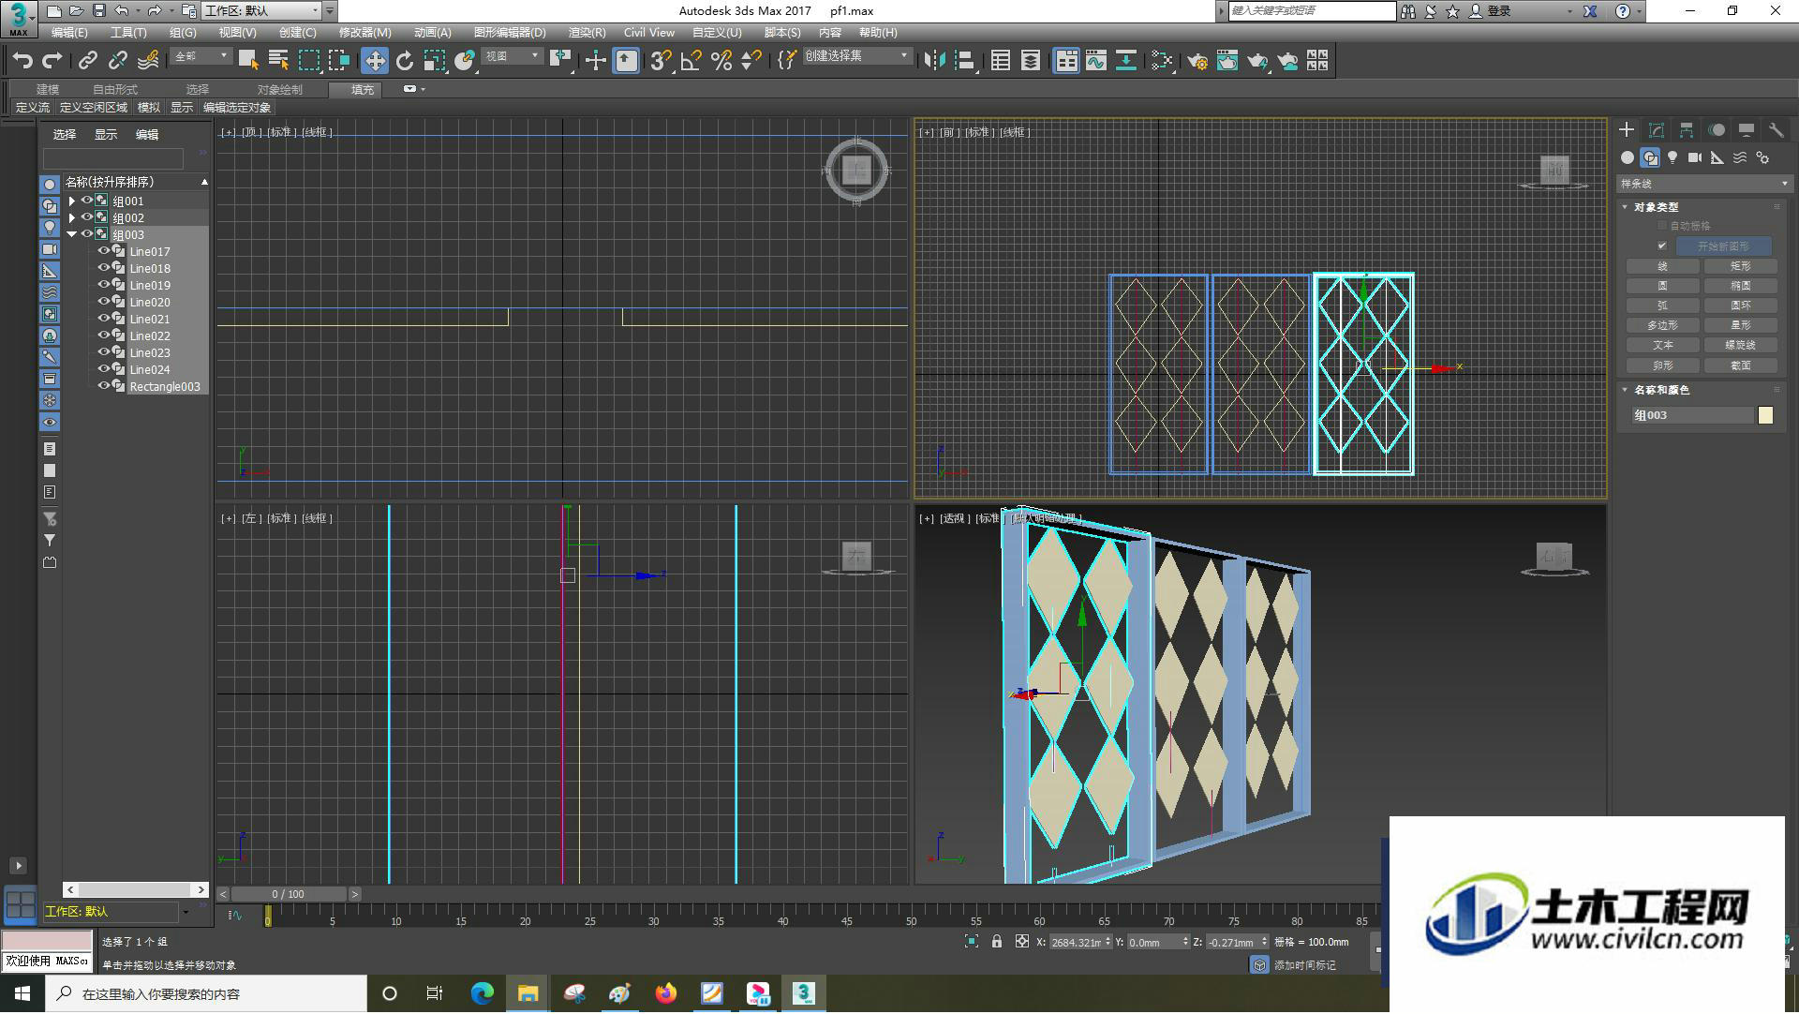
Task: Switch to the Utilities wrench tab
Action: tap(1776, 130)
